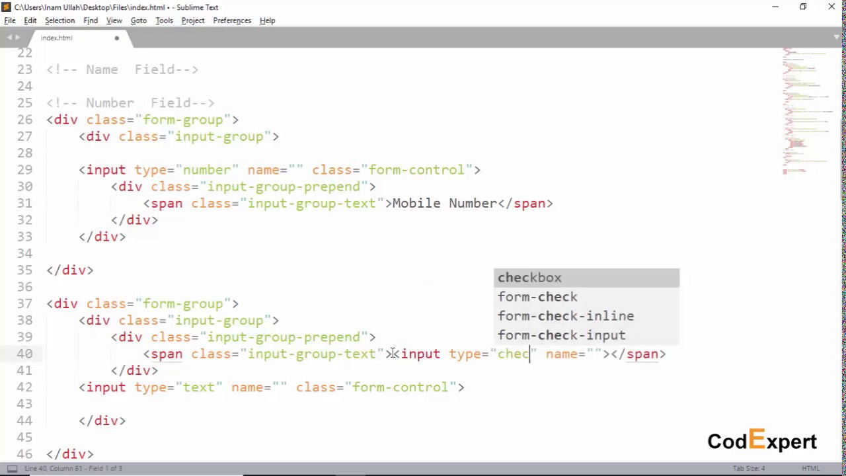This screenshot has width=846, height=476.
Task: Click 'form-control' class on line 42
Action: click(400, 387)
